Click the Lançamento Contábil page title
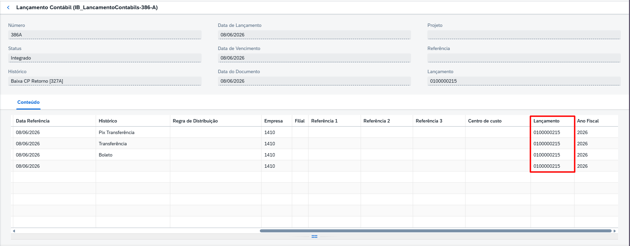The image size is (630, 246). [87, 7]
